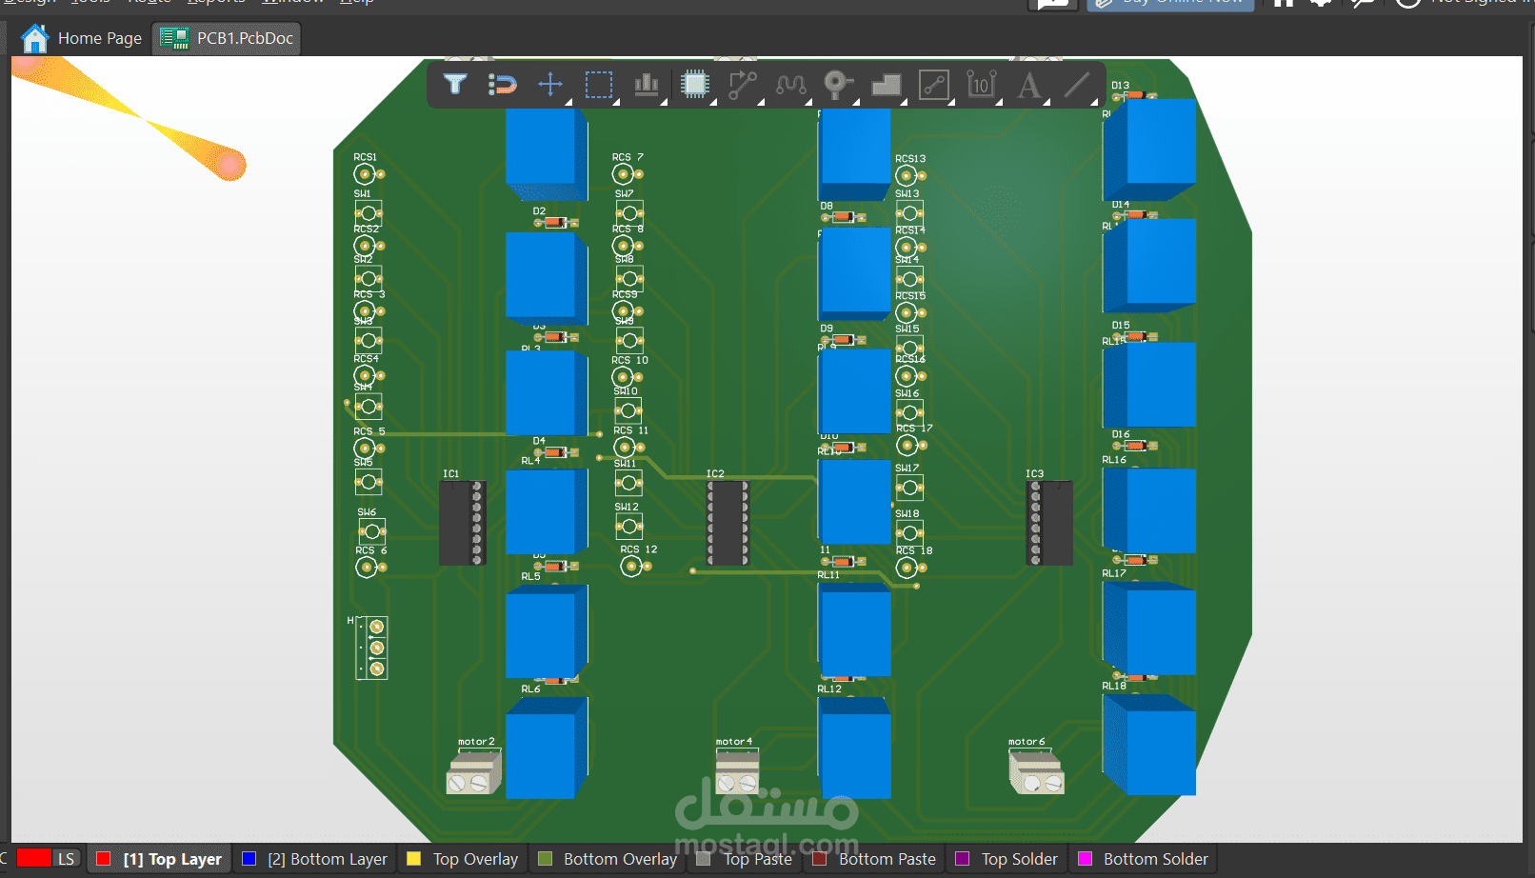Open the snap options magnet icon
Screen dimensions: 1535x878
[x=503, y=85]
